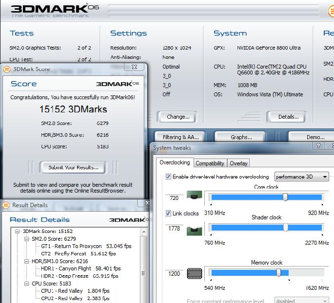334x303 pixels.
Task: Click the memory clock value field 1200
Action: point(174,274)
